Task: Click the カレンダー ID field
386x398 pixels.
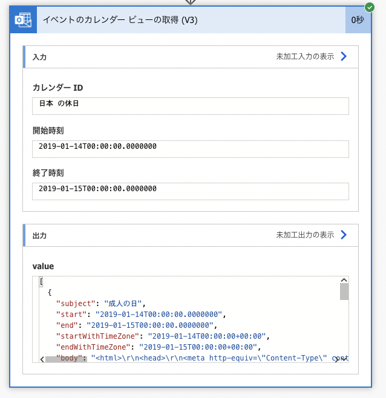Action: (x=191, y=106)
